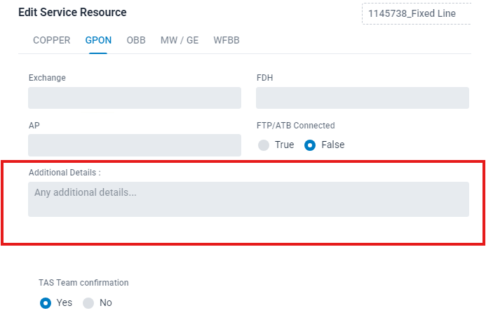Screen dimensions: 486x313
Task: Select Yes for TAS Team confirmation
Action: 46,303
